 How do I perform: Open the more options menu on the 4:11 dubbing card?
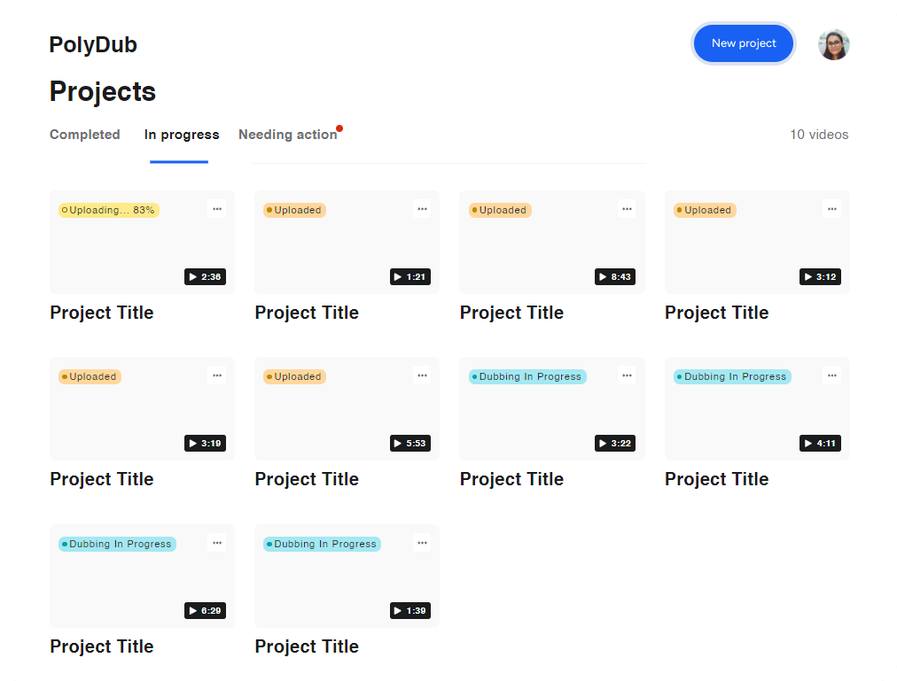pos(831,375)
